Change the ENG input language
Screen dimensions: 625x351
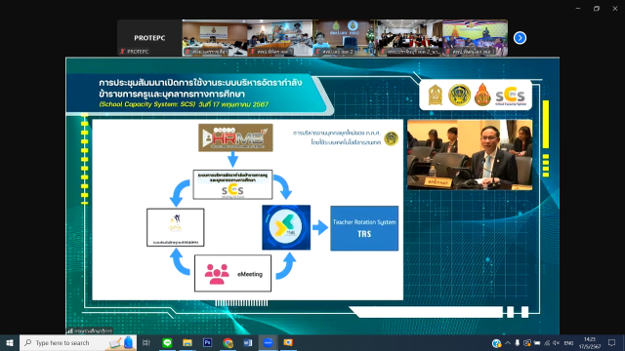(x=568, y=343)
